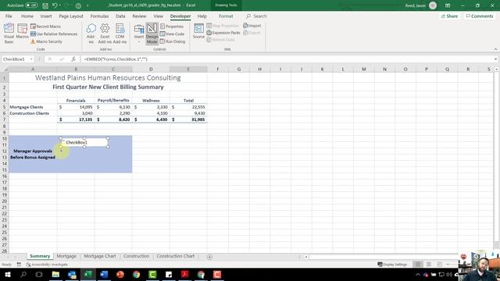Go to the Mortgage Chart sheet
The image size is (500, 281).
[x=99, y=256]
